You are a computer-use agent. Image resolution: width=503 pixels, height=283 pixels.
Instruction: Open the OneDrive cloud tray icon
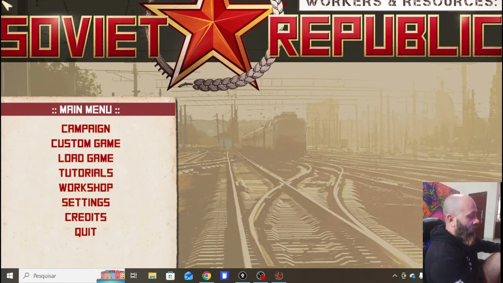412,276
